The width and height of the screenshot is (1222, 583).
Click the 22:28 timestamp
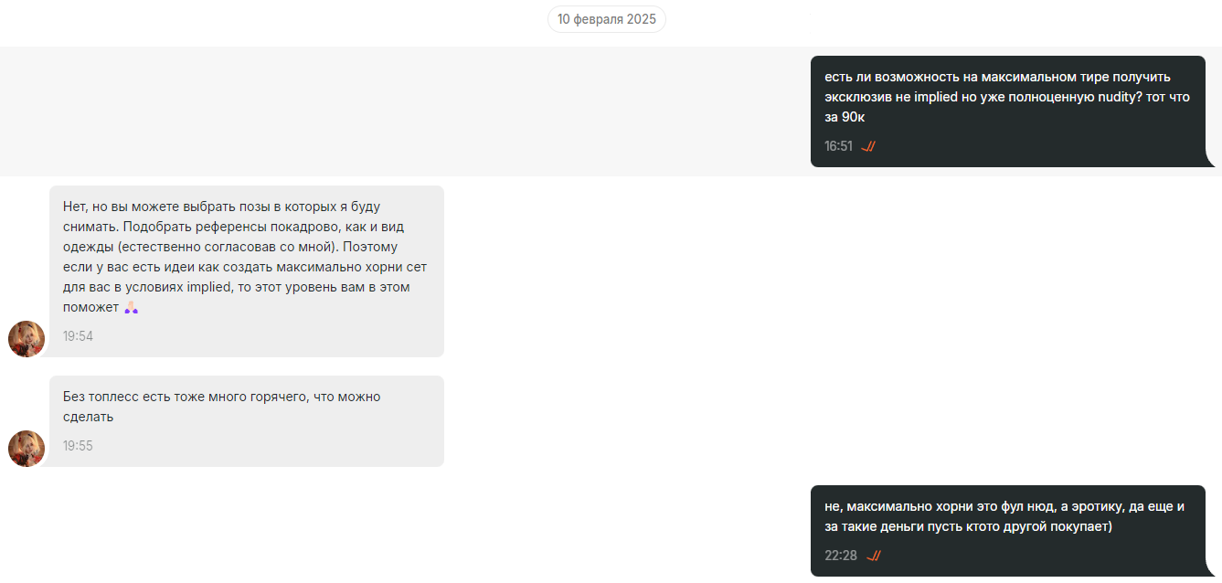(x=841, y=556)
